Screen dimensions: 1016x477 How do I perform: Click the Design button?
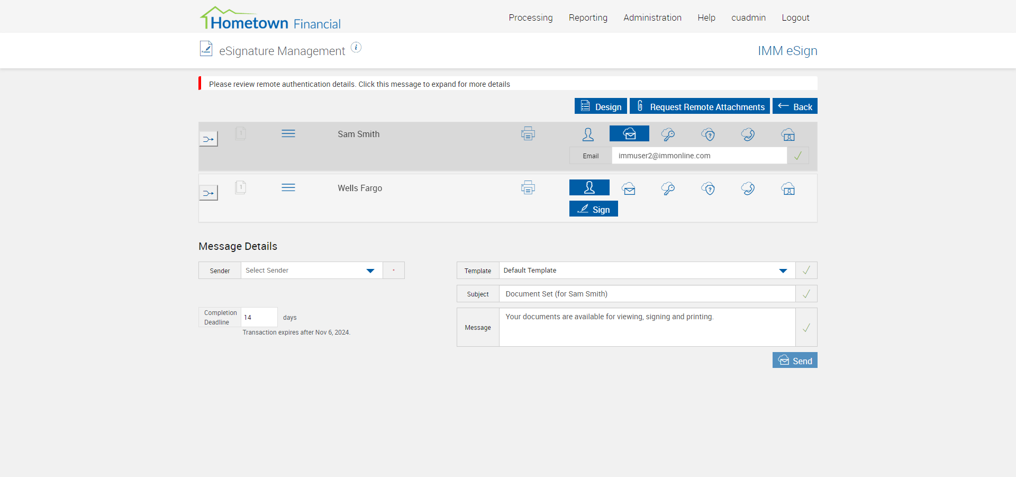601,106
